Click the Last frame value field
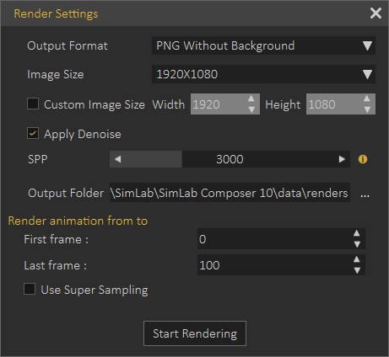Screen dimensions: 389x357 (281, 265)
